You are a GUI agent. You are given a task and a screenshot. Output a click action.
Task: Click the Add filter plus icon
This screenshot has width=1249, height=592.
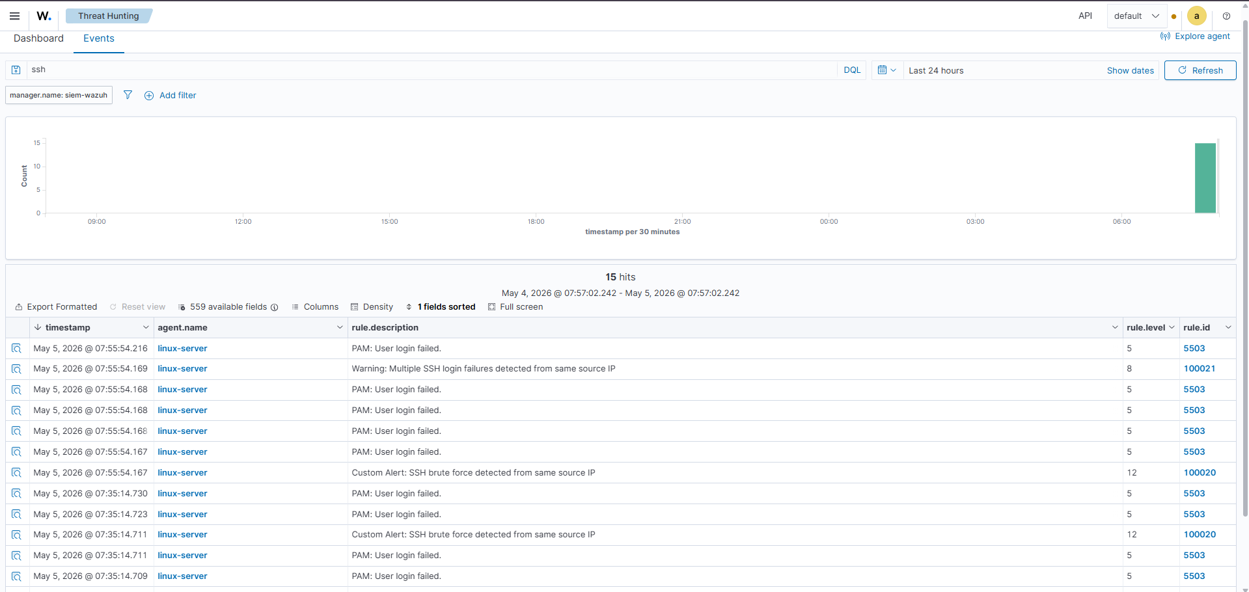149,96
